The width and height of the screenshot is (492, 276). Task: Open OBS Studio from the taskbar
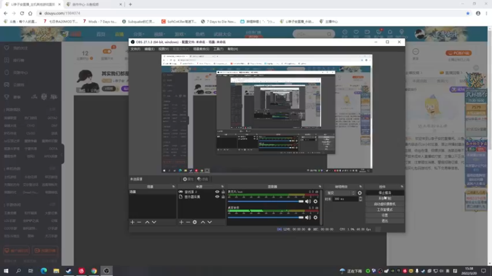[x=106, y=270]
